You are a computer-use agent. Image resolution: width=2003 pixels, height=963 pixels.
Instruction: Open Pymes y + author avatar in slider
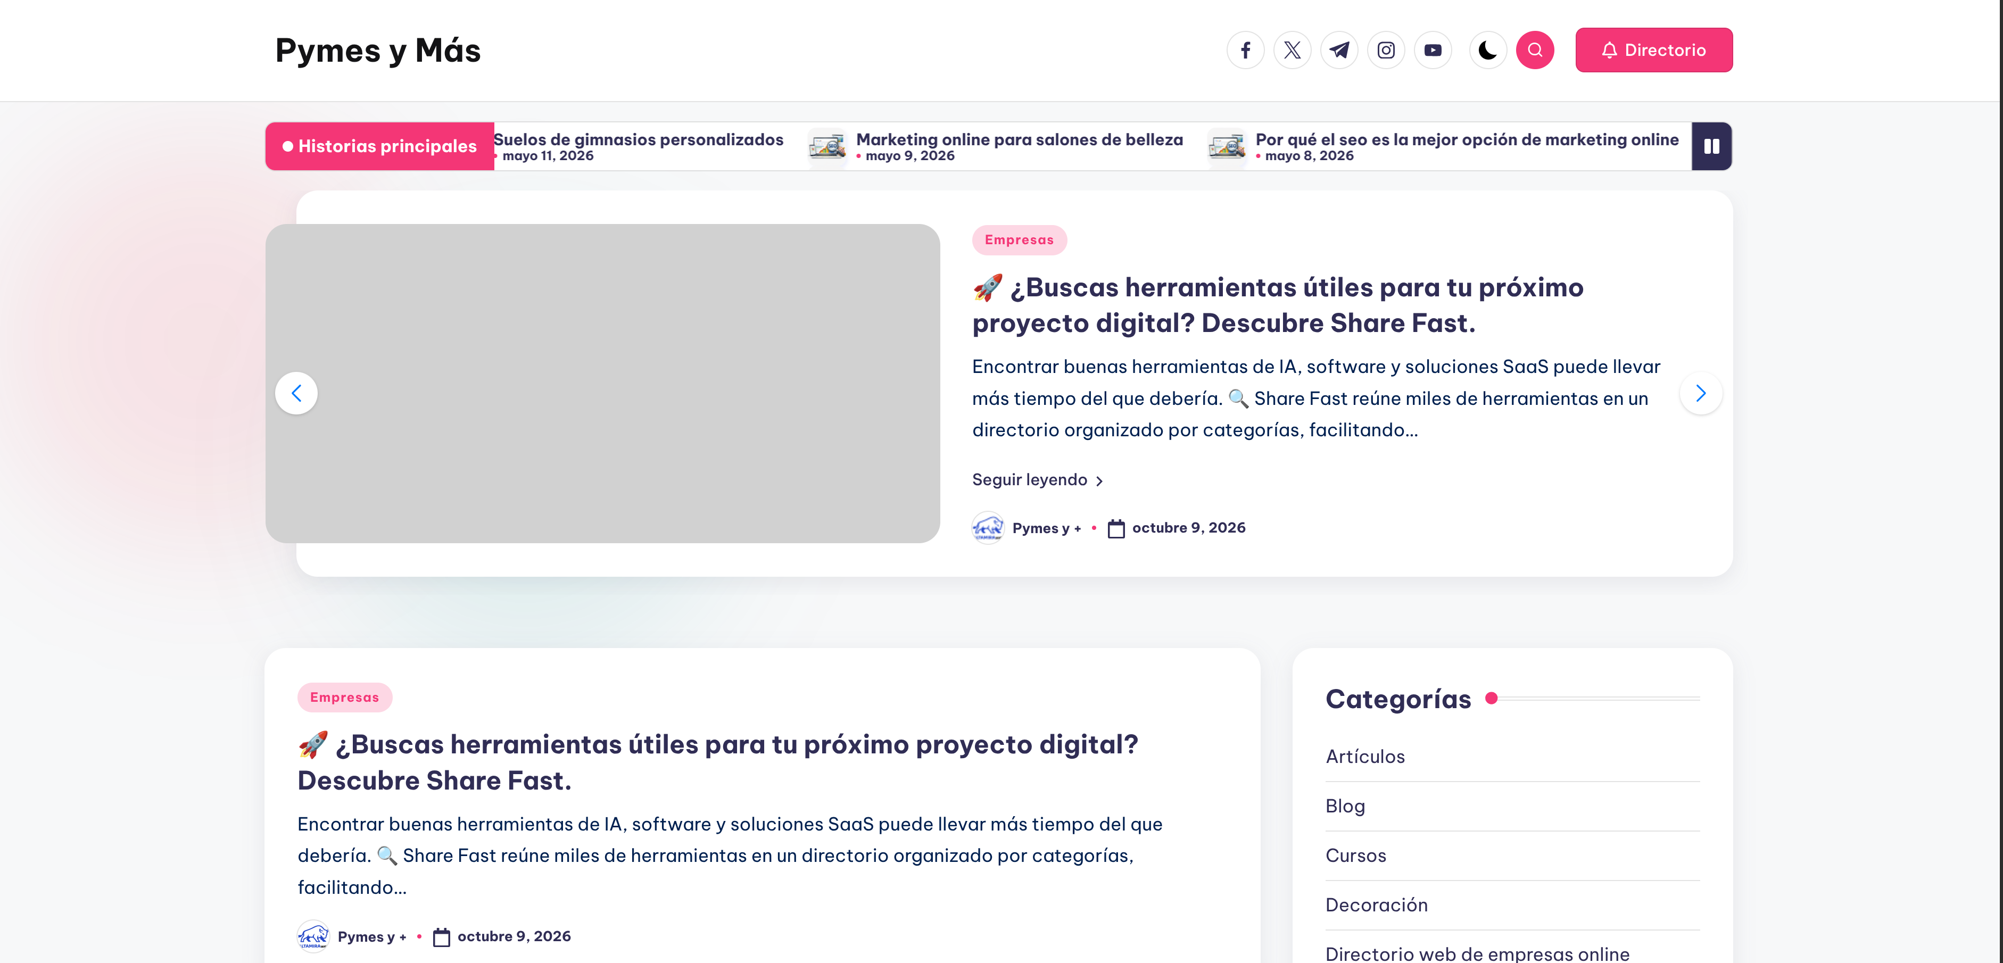pos(988,528)
